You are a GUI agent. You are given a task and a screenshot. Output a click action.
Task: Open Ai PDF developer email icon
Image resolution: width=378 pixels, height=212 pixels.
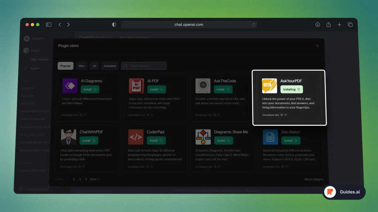tap(152, 115)
